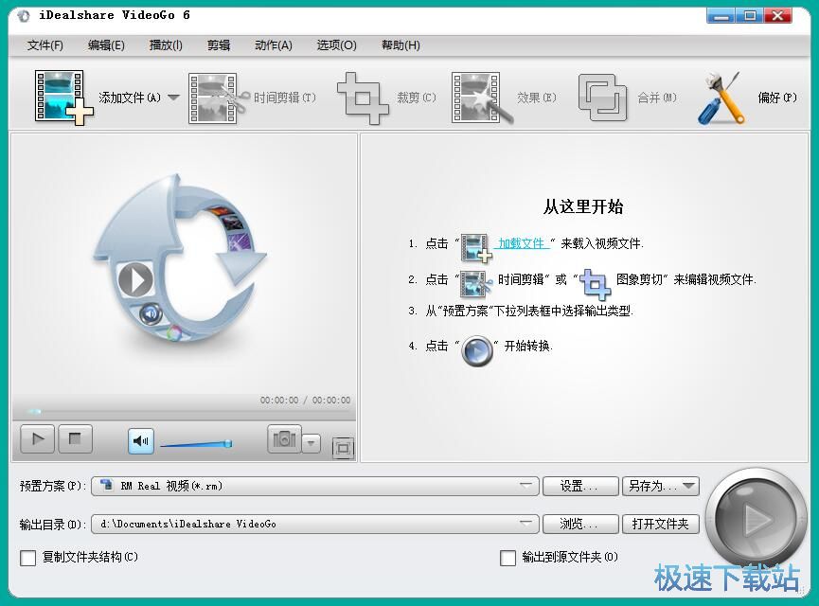This screenshot has width=819, height=606.
Task: Click the add-file icon in step 1 instructions
Action: (476, 248)
